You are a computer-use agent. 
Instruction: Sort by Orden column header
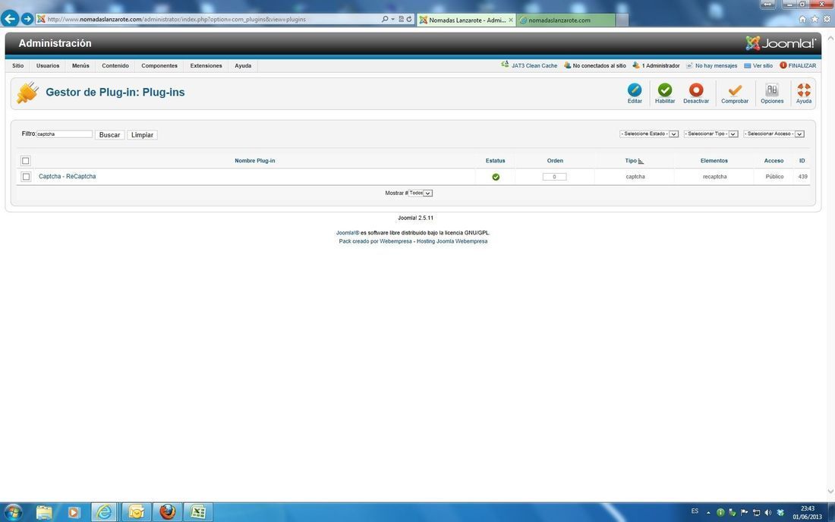click(555, 161)
